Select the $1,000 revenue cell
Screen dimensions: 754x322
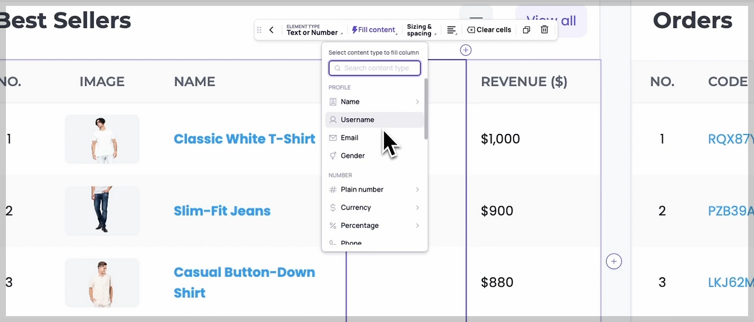click(501, 139)
